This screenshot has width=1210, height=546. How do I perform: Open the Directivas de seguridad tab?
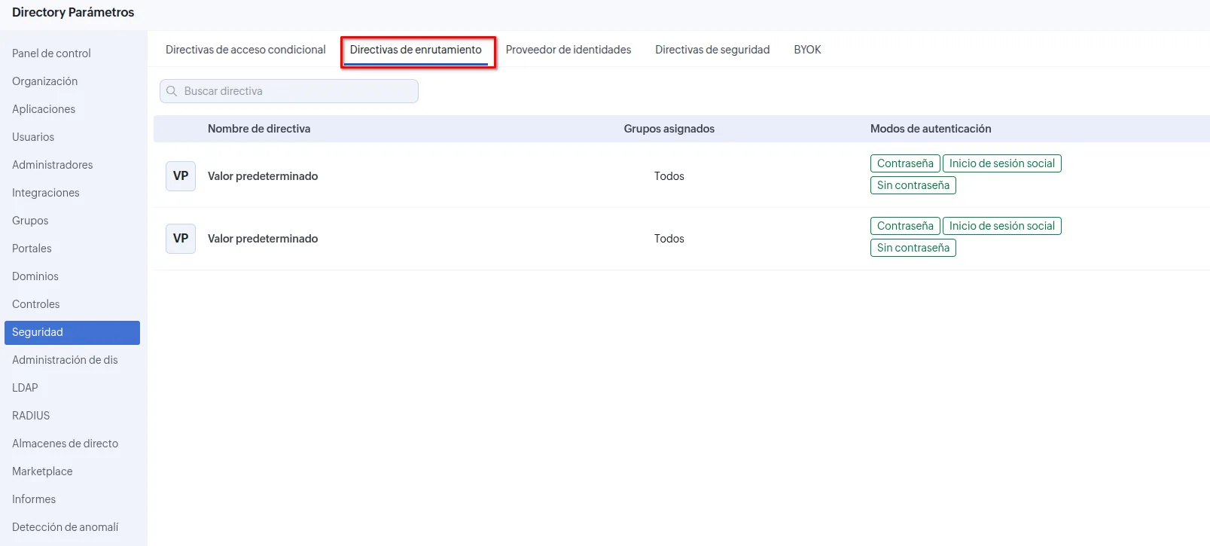click(712, 50)
